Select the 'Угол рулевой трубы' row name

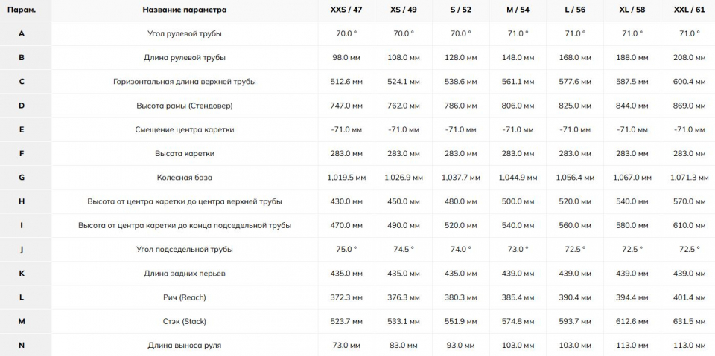click(184, 33)
